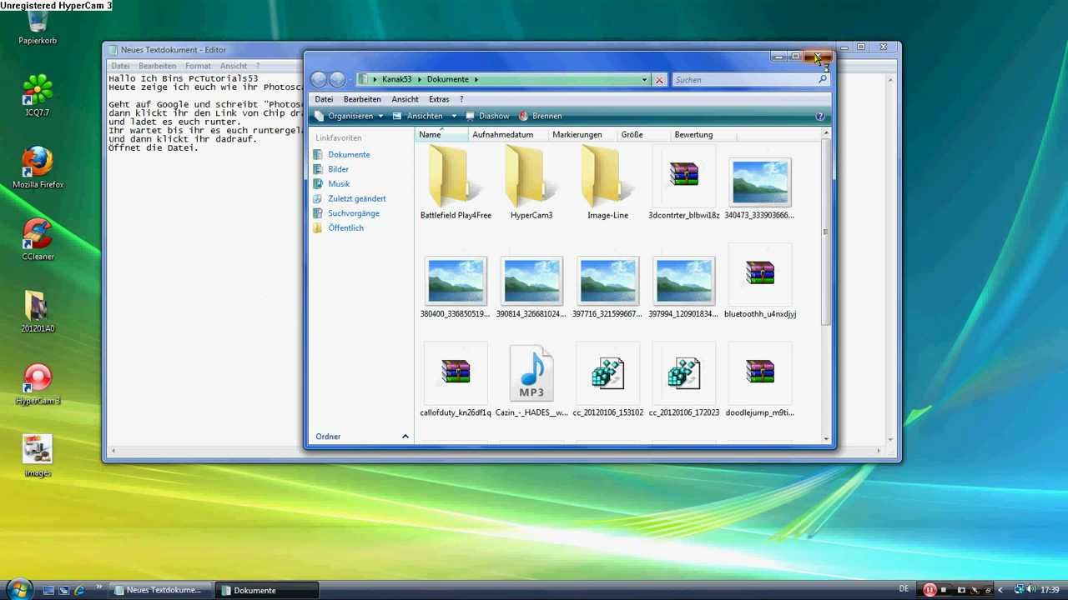Open network tray icon
1068x600 pixels.
tap(1018, 590)
